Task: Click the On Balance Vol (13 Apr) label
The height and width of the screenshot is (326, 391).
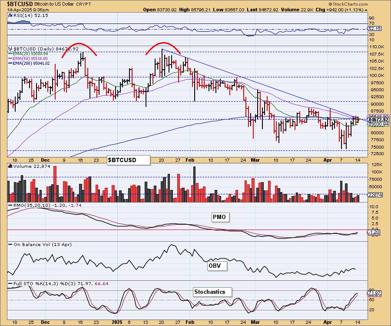Action: click(x=43, y=244)
